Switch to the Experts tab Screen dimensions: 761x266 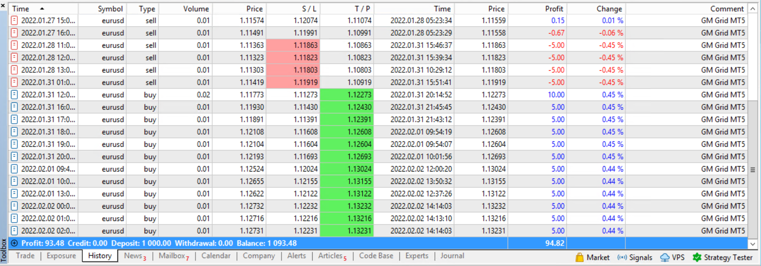point(417,256)
